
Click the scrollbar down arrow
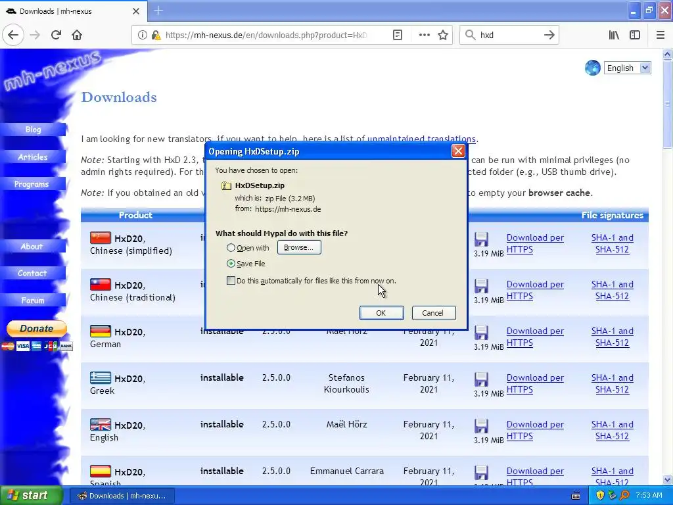point(667,479)
